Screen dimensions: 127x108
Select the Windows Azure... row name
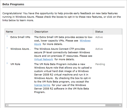pyautogui.click(x=21, y=49)
